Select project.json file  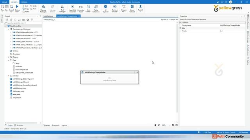point(16,98)
